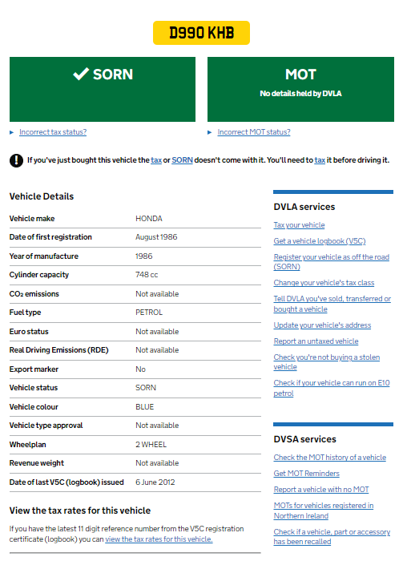Viewport: 407px width, 561px height.
Task: Click the 'HONDA' vehicle make value
Action: [149, 219]
